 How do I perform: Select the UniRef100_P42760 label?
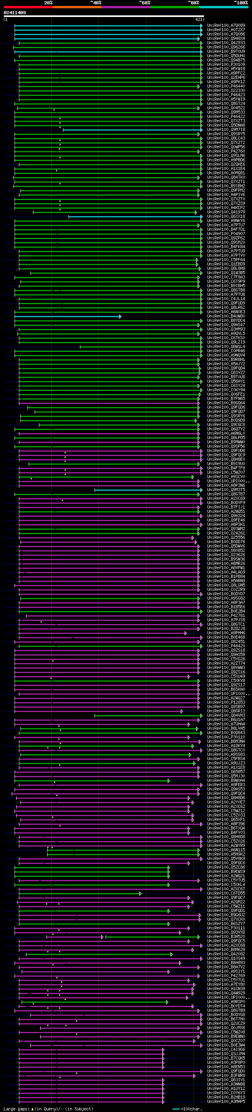[226, 151]
